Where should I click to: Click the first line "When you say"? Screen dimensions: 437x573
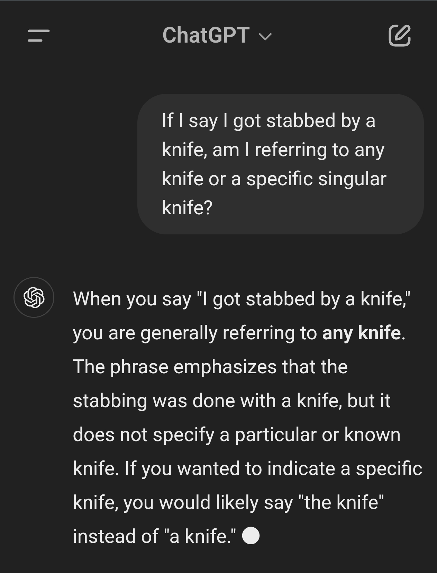coord(132,299)
